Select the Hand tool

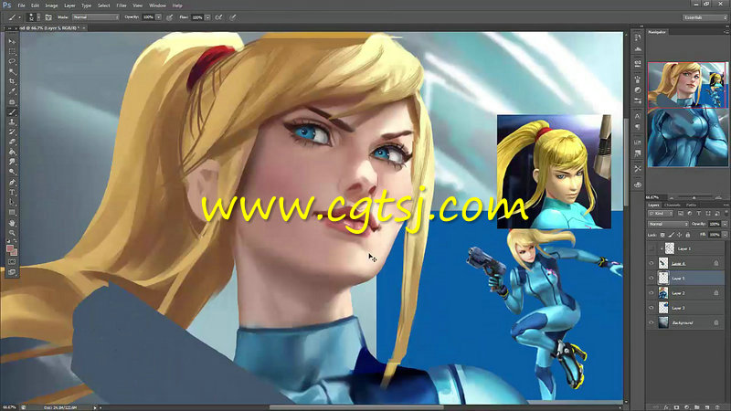point(12,223)
